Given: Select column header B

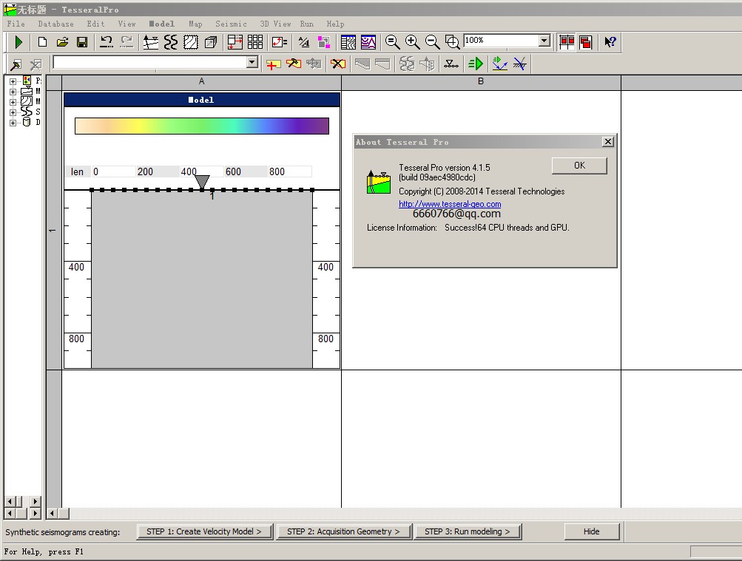Looking at the screenshot, I should [x=481, y=82].
